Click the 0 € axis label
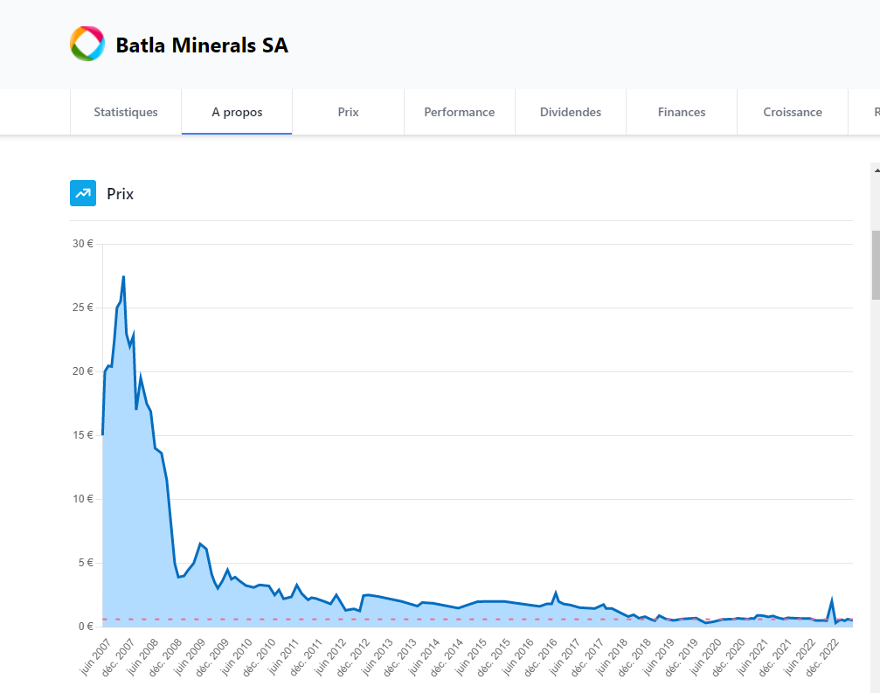 point(86,627)
